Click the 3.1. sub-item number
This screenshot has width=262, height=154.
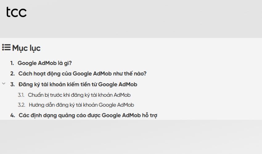[x=21, y=95]
